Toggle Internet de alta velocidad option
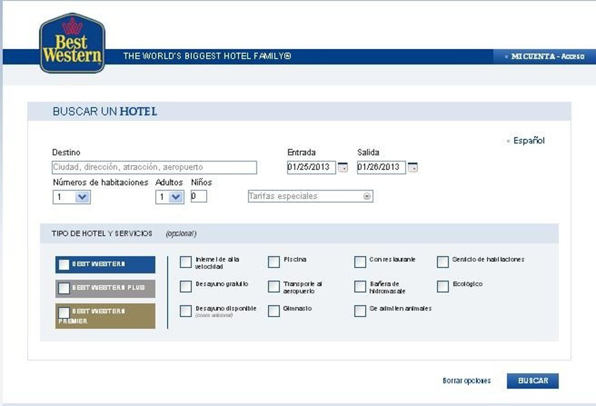Screen dimensions: 596x406 coord(185,262)
